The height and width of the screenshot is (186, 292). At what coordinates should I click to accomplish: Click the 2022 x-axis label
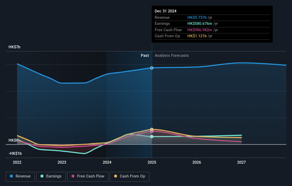pos(17,162)
